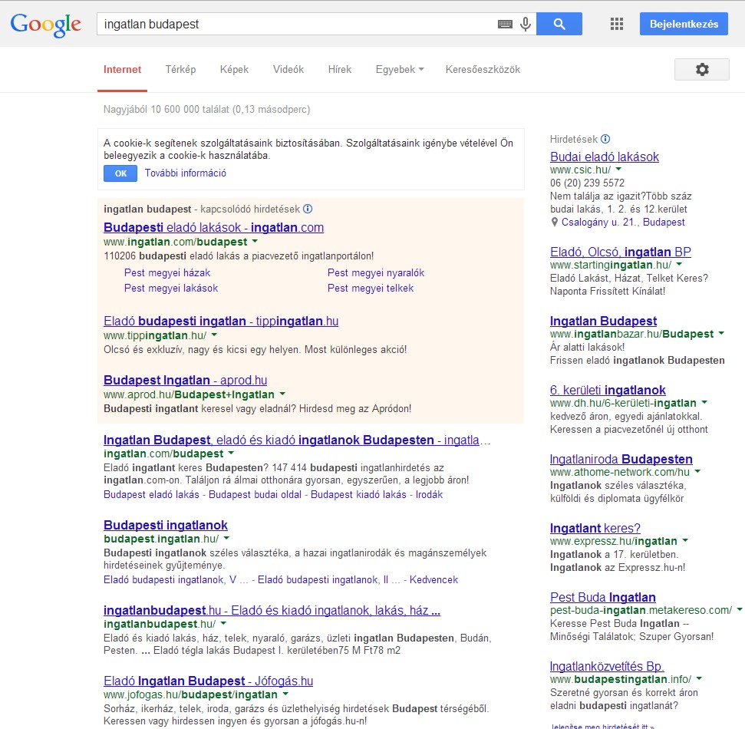Open 'Eladó budapesti ingatlan - tippingatlan.hu' ad
This screenshot has height=729, width=745.
221,321
